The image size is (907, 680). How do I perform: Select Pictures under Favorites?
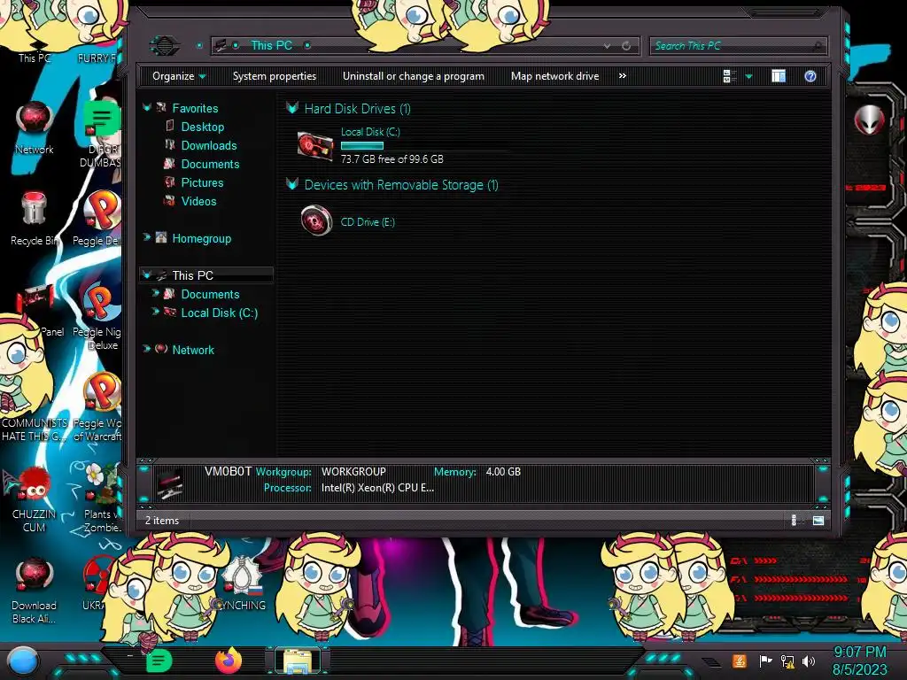(x=202, y=182)
